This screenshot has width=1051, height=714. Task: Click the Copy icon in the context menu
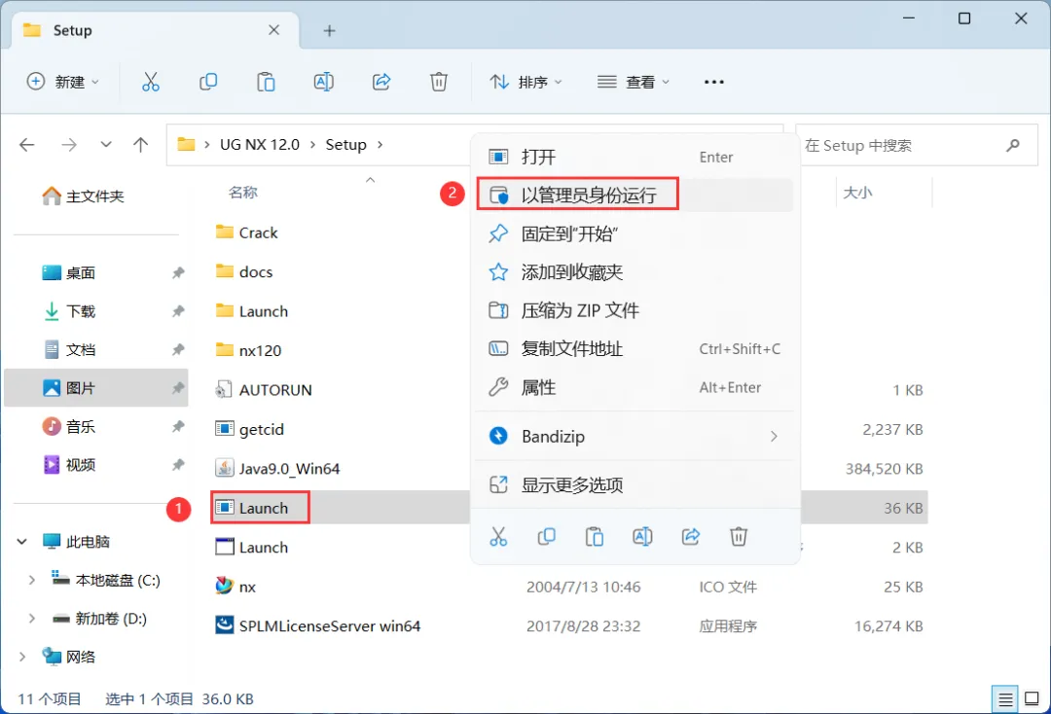[546, 537]
